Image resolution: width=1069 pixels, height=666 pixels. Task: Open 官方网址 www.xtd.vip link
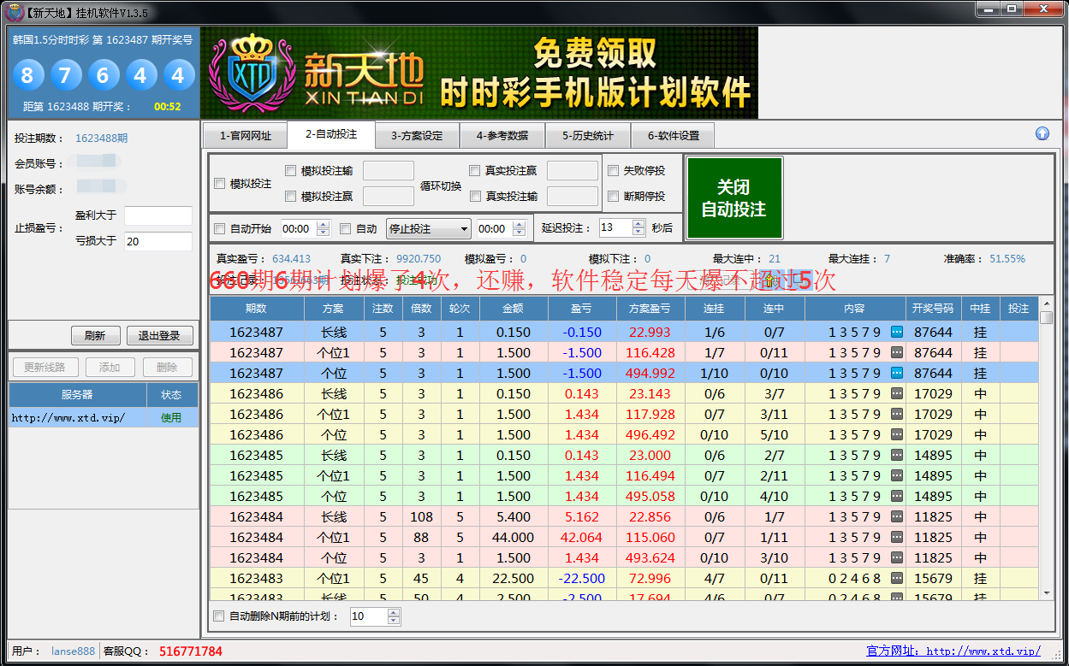[953, 651]
